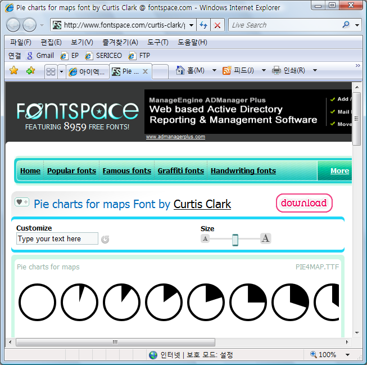367x365 pixels.
Task: Click the 'Type your text here' field
Action: point(57,238)
